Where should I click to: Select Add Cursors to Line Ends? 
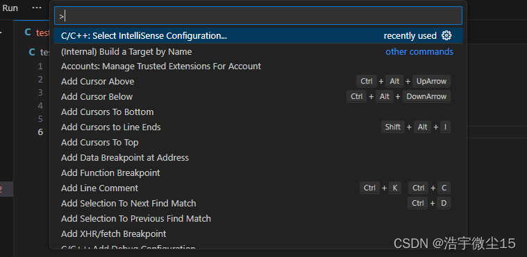click(258, 127)
